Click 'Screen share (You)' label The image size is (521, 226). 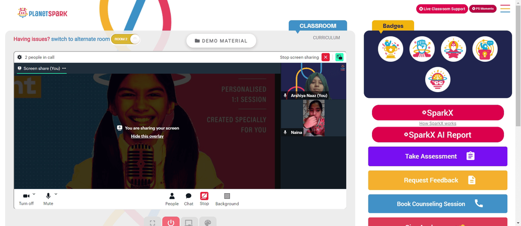click(x=42, y=68)
